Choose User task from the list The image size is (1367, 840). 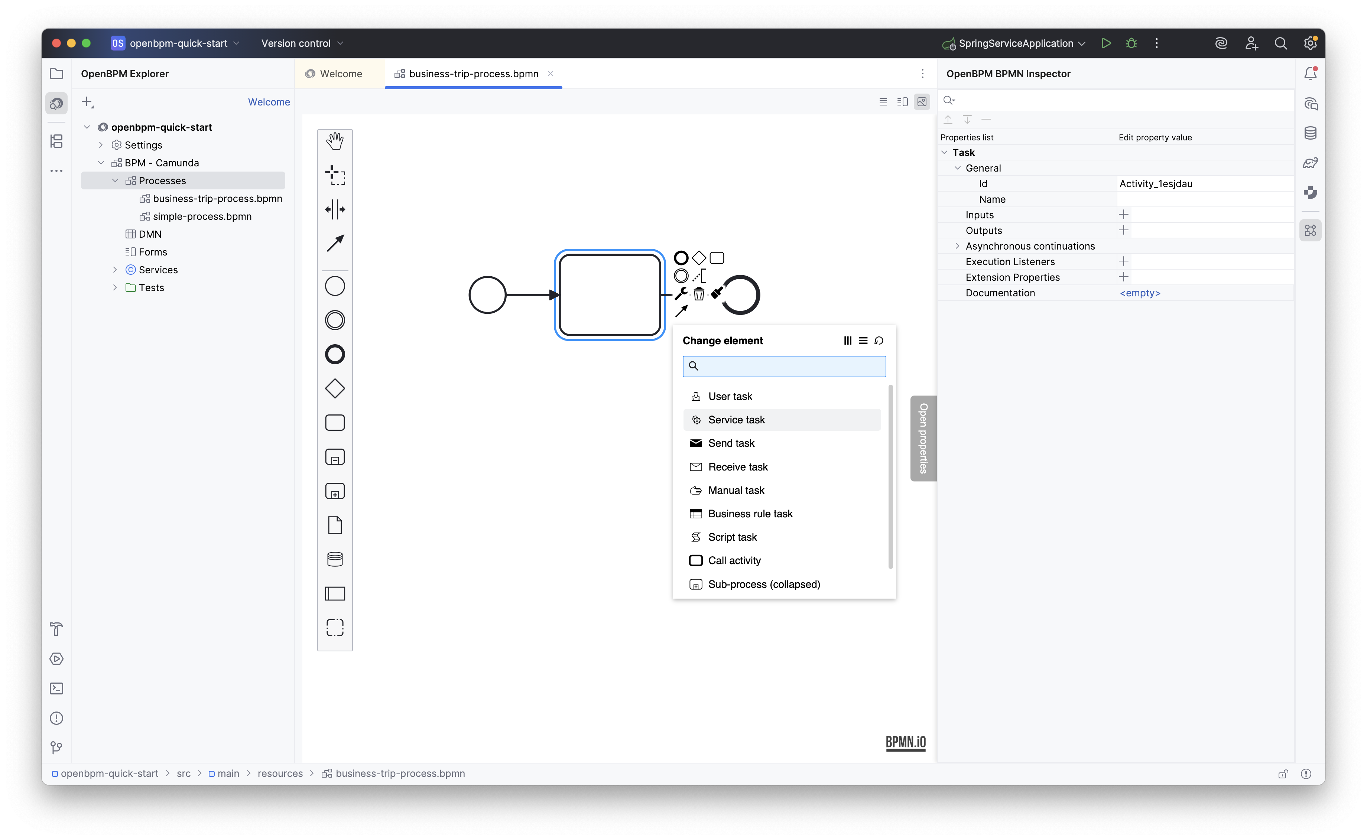[x=781, y=397]
